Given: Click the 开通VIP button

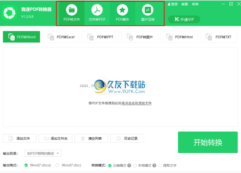Looking at the screenshot, I should pos(184,19).
